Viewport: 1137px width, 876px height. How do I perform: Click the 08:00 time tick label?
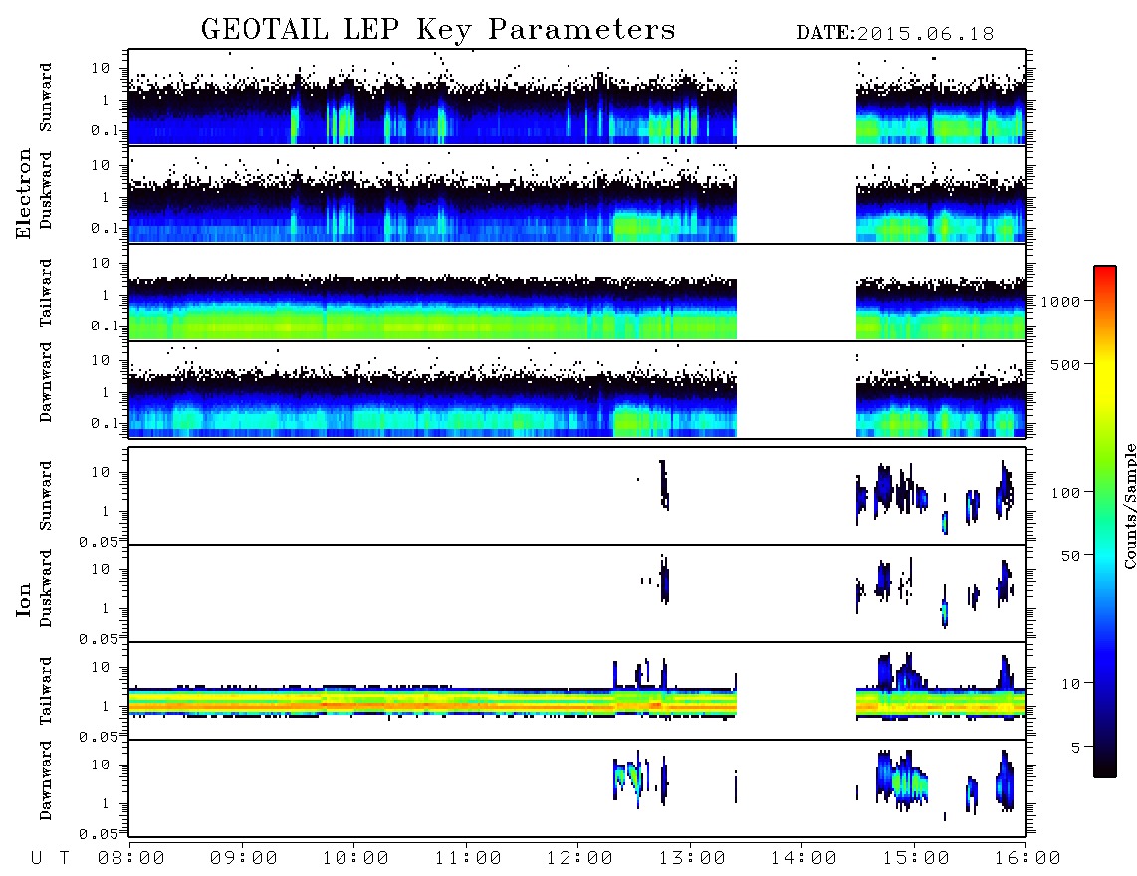tap(131, 859)
